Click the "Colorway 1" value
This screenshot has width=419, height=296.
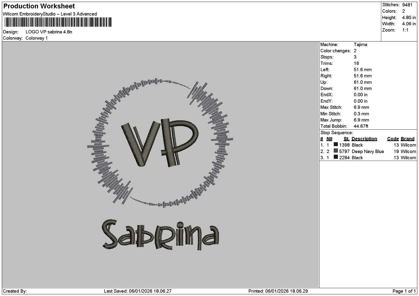(37, 38)
